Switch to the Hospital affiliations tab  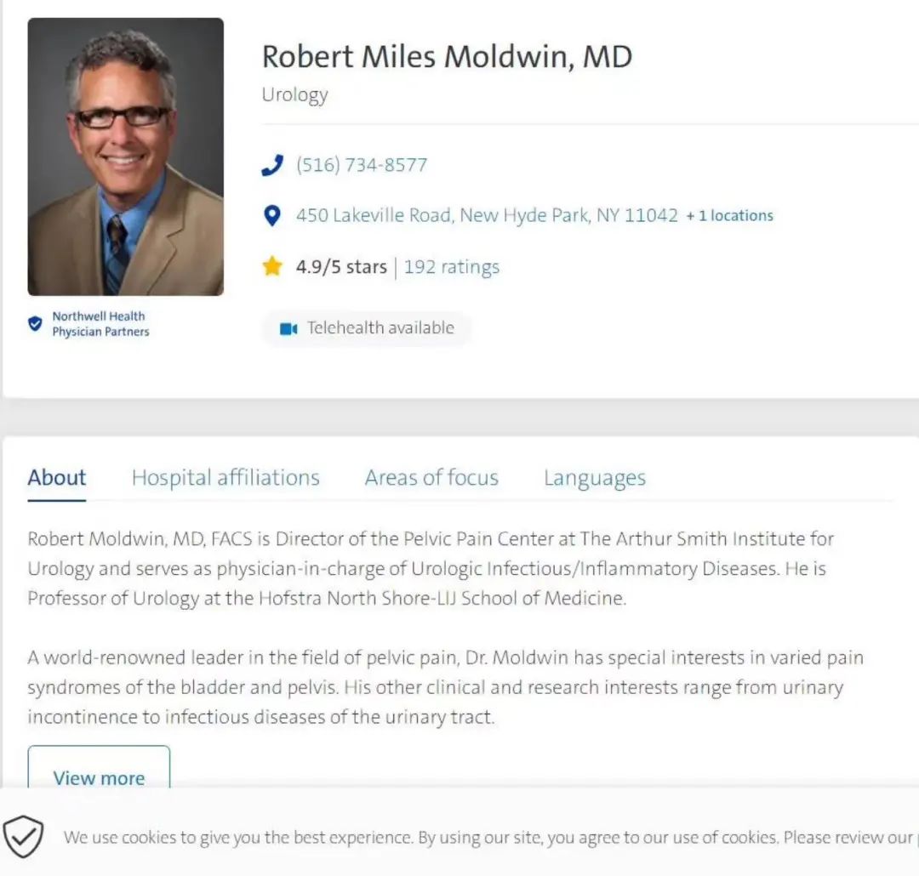(x=225, y=478)
